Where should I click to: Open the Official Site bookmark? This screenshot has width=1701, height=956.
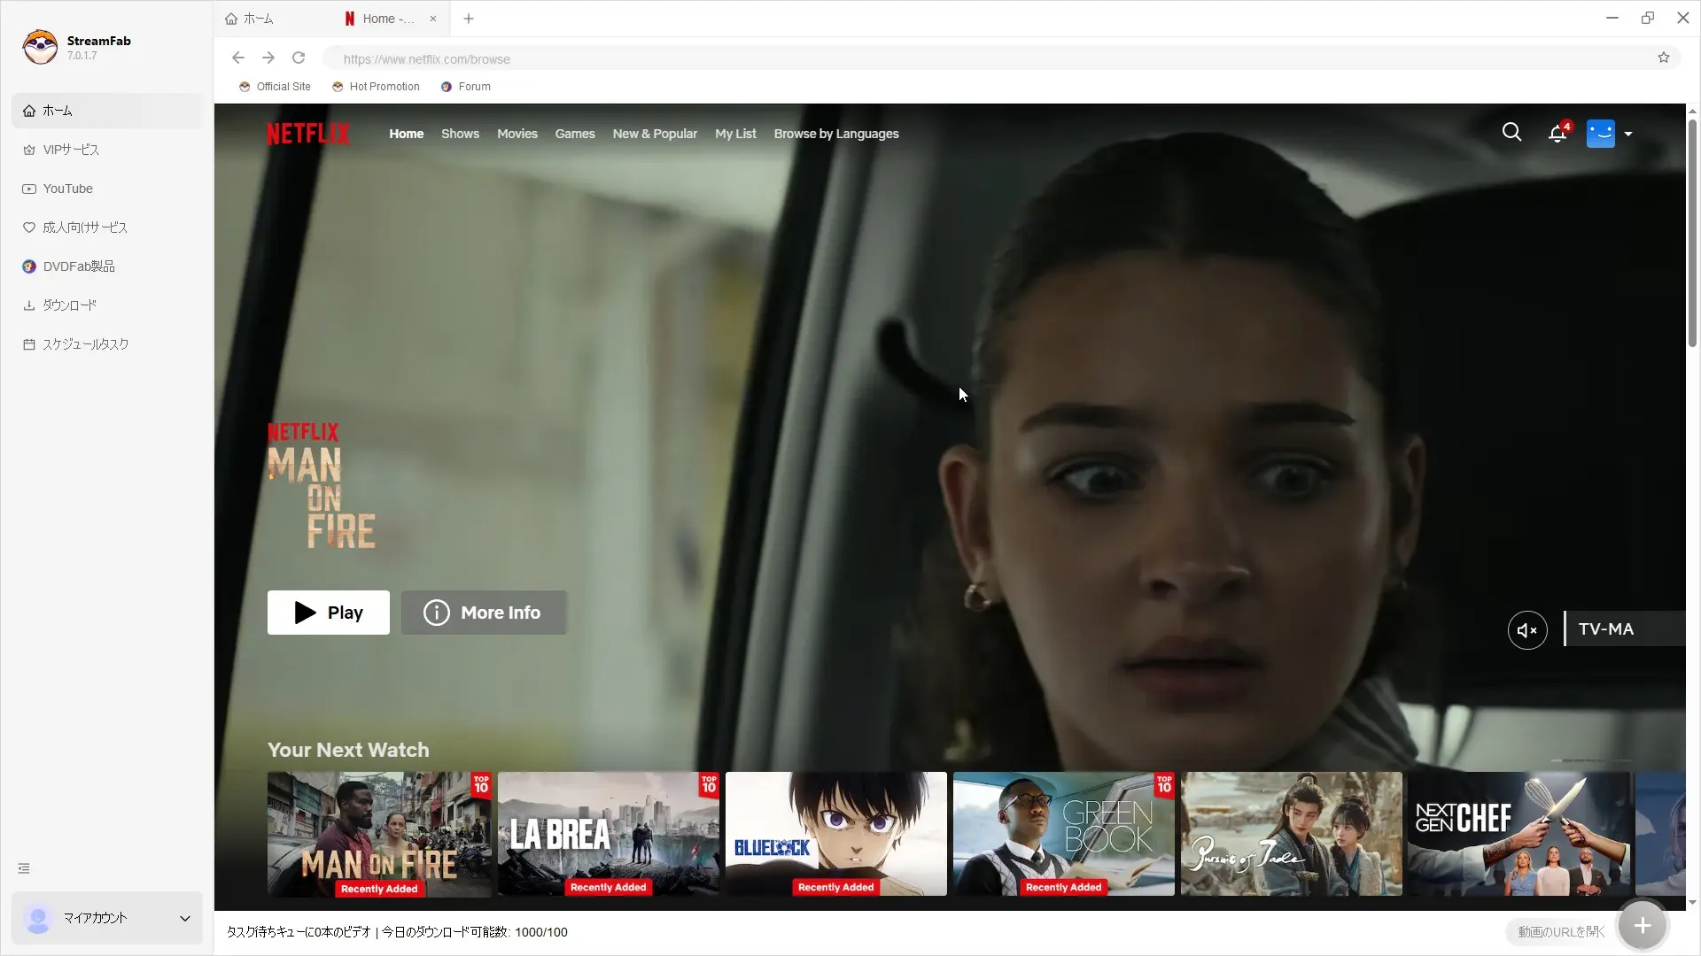tap(275, 87)
